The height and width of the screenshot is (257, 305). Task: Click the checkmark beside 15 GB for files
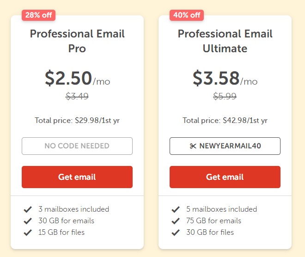tap(28, 233)
